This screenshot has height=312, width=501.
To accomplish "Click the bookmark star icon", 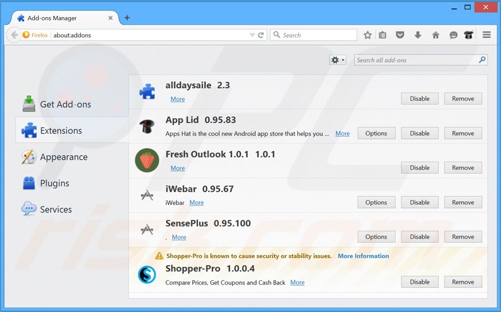I will click(x=367, y=35).
